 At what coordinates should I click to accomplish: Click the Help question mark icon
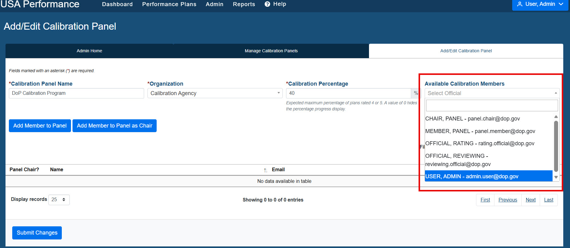pyautogui.click(x=267, y=4)
